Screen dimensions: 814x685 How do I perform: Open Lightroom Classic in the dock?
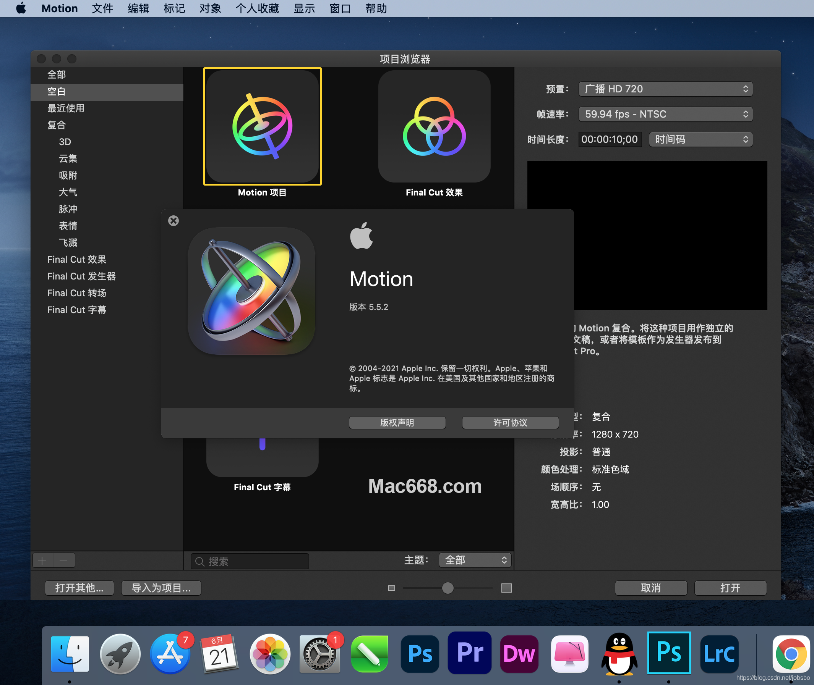(x=719, y=654)
